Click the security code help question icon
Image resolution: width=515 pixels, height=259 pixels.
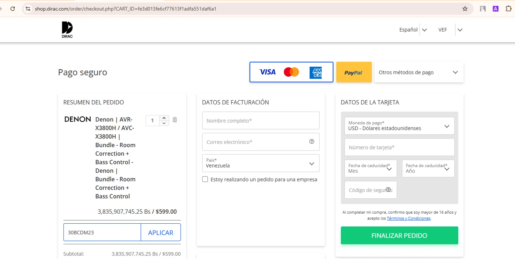tap(388, 190)
